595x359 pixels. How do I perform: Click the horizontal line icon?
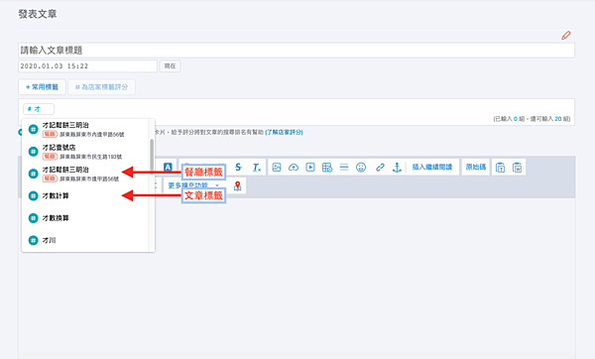tap(344, 167)
